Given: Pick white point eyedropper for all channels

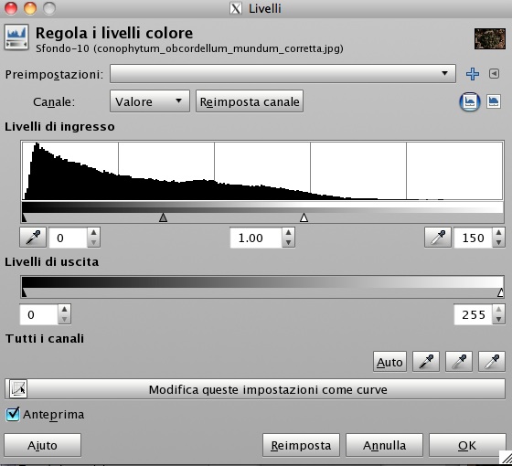Looking at the screenshot, I should (x=492, y=362).
